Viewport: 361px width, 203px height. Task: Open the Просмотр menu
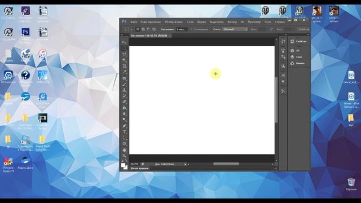tap(254, 22)
